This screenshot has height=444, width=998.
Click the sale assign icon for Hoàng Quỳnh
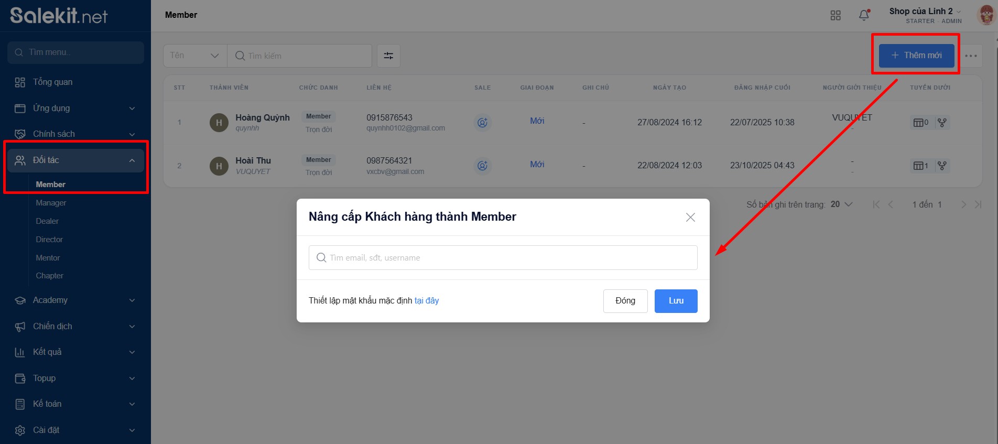(x=482, y=123)
